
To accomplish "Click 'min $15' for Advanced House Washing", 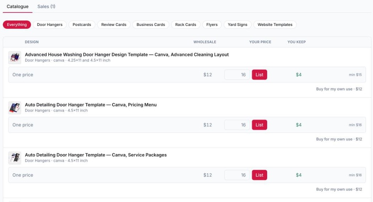I will click(x=355, y=75).
